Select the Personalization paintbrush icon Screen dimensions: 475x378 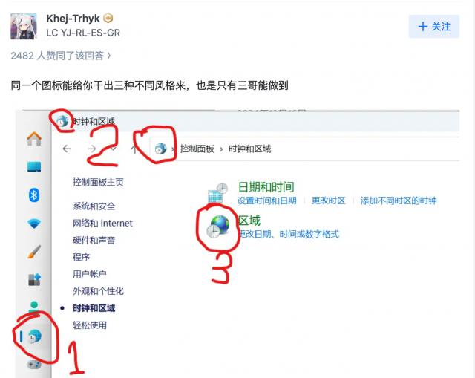[x=34, y=252]
